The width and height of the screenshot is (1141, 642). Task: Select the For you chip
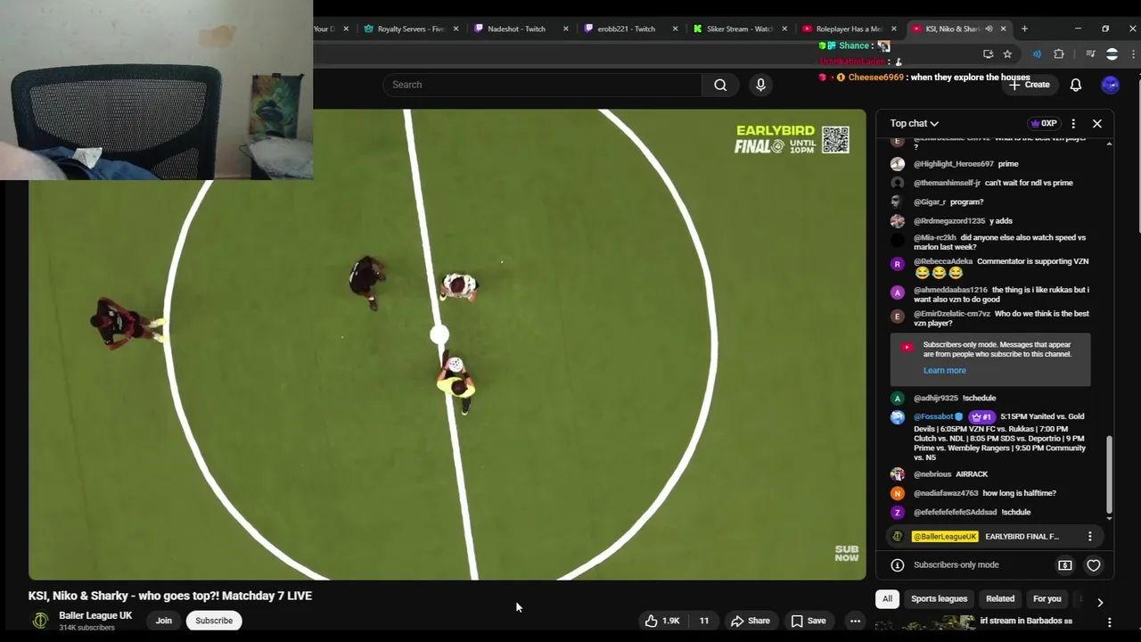tap(1047, 599)
